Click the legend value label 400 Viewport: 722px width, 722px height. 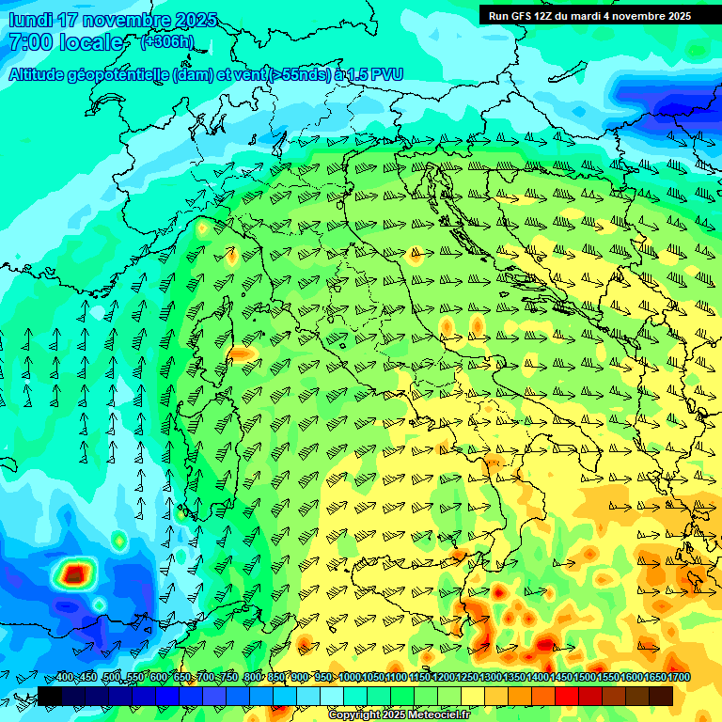(65, 678)
